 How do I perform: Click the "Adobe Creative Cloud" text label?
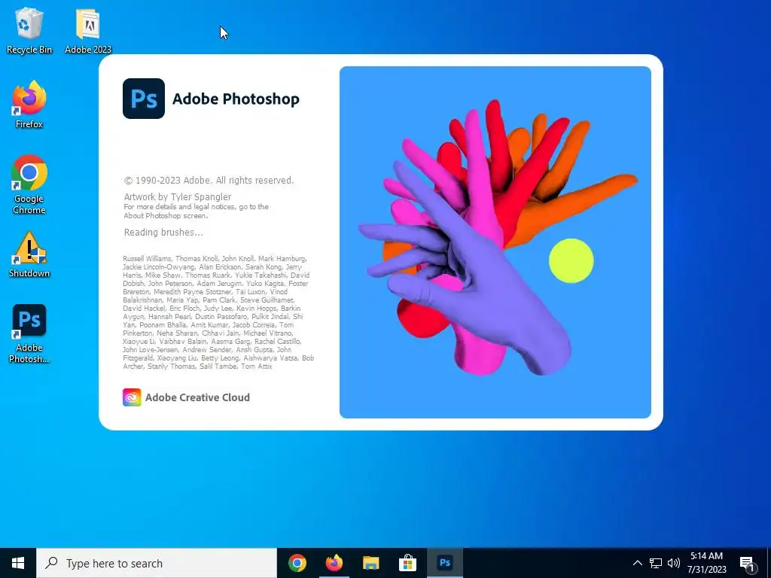(x=198, y=397)
